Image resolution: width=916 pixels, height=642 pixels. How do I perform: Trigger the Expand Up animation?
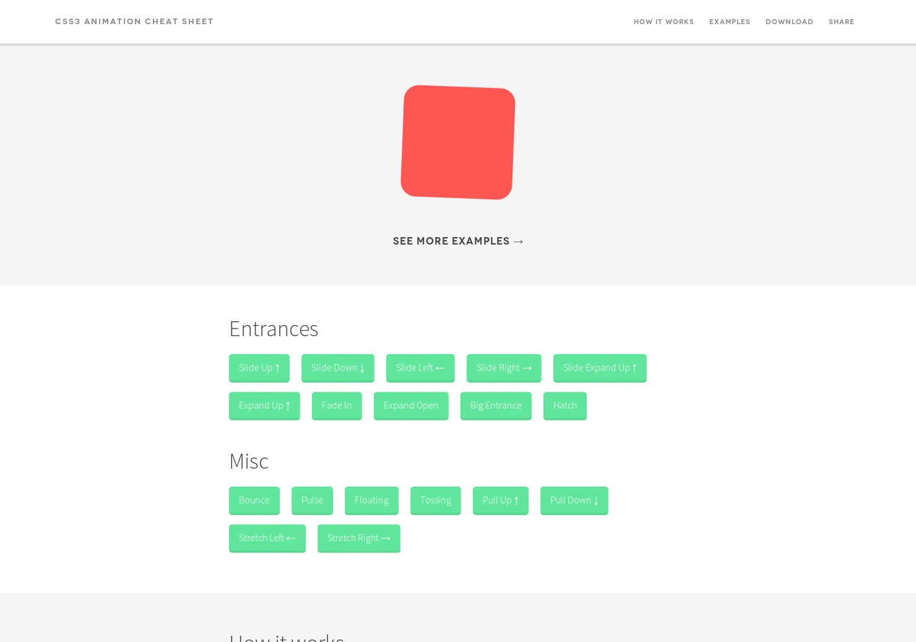coord(264,406)
